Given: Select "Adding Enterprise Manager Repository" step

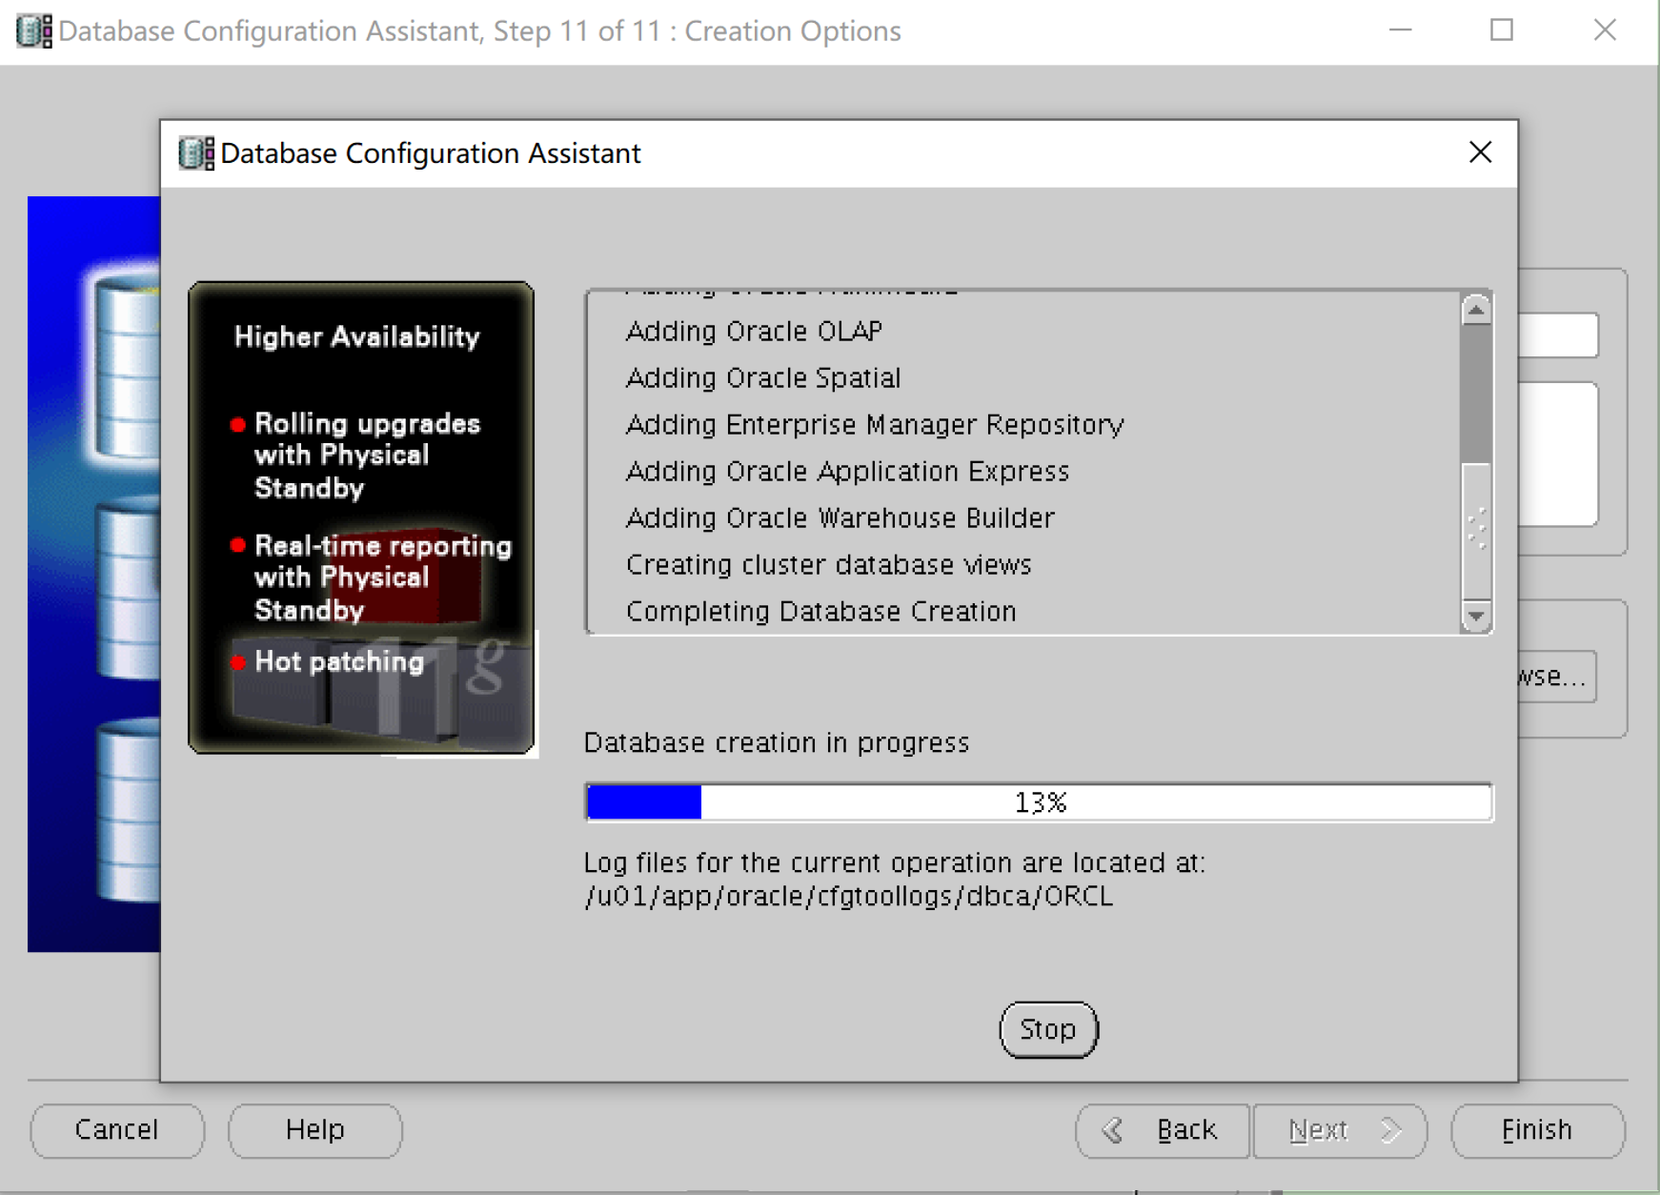Looking at the screenshot, I should click(875, 424).
